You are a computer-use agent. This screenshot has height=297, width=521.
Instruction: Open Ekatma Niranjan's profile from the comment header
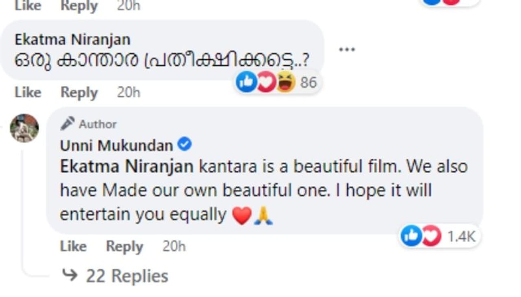(72, 39)
